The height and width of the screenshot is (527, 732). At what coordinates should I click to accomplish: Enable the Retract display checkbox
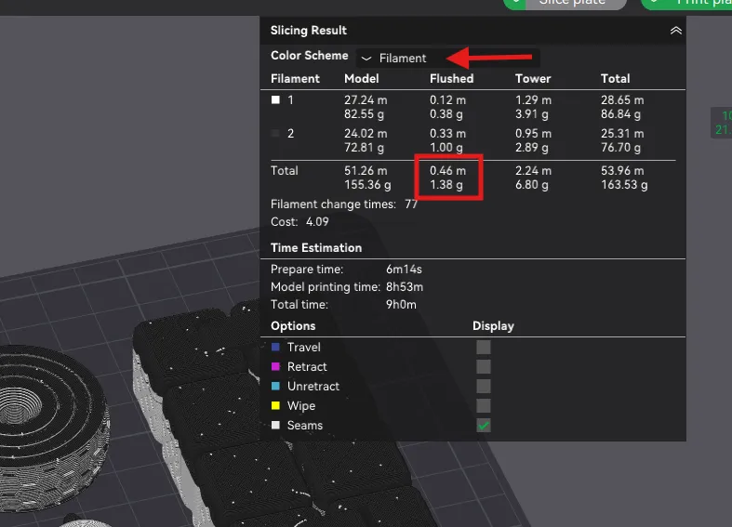(484, 366)
